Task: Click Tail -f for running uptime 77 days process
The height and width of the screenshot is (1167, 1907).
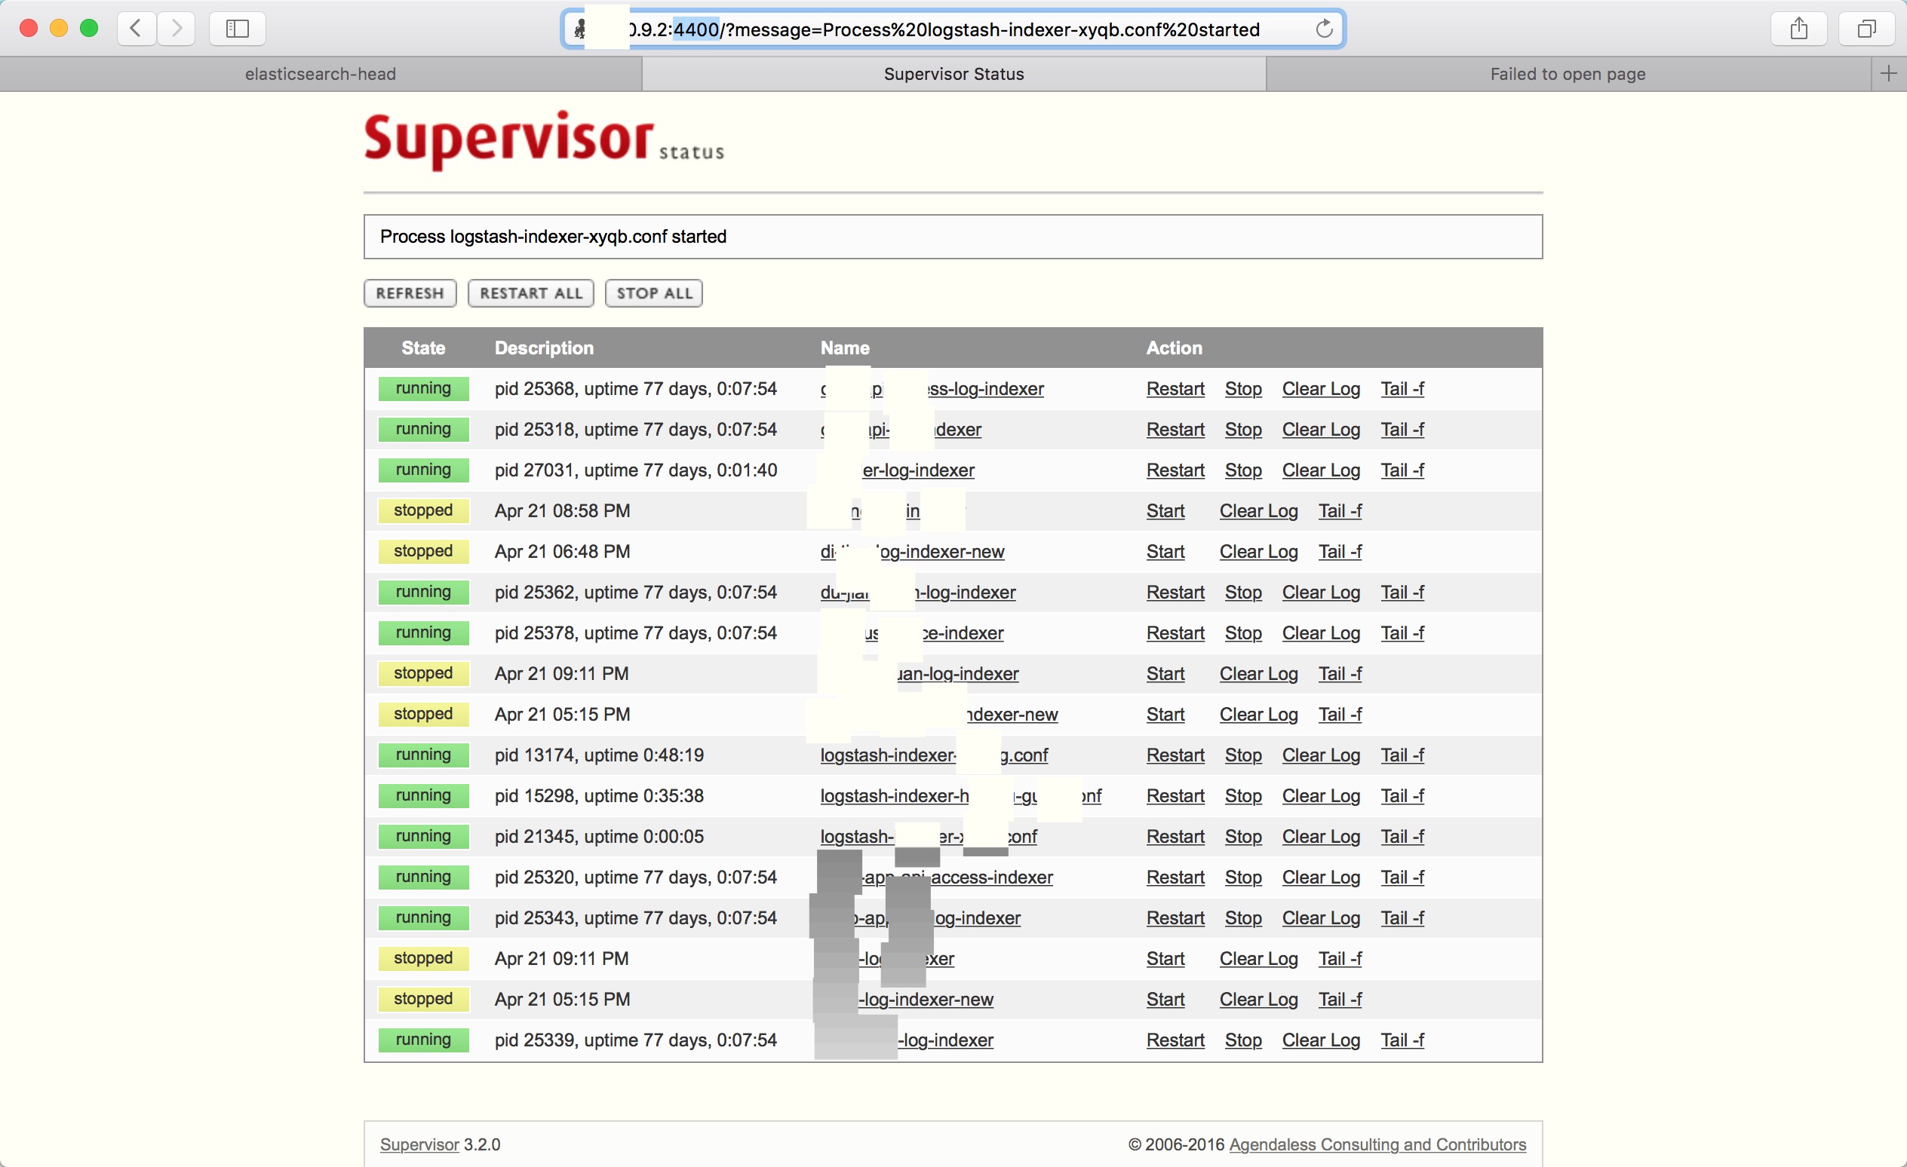Action: (x=1403, y=388)
